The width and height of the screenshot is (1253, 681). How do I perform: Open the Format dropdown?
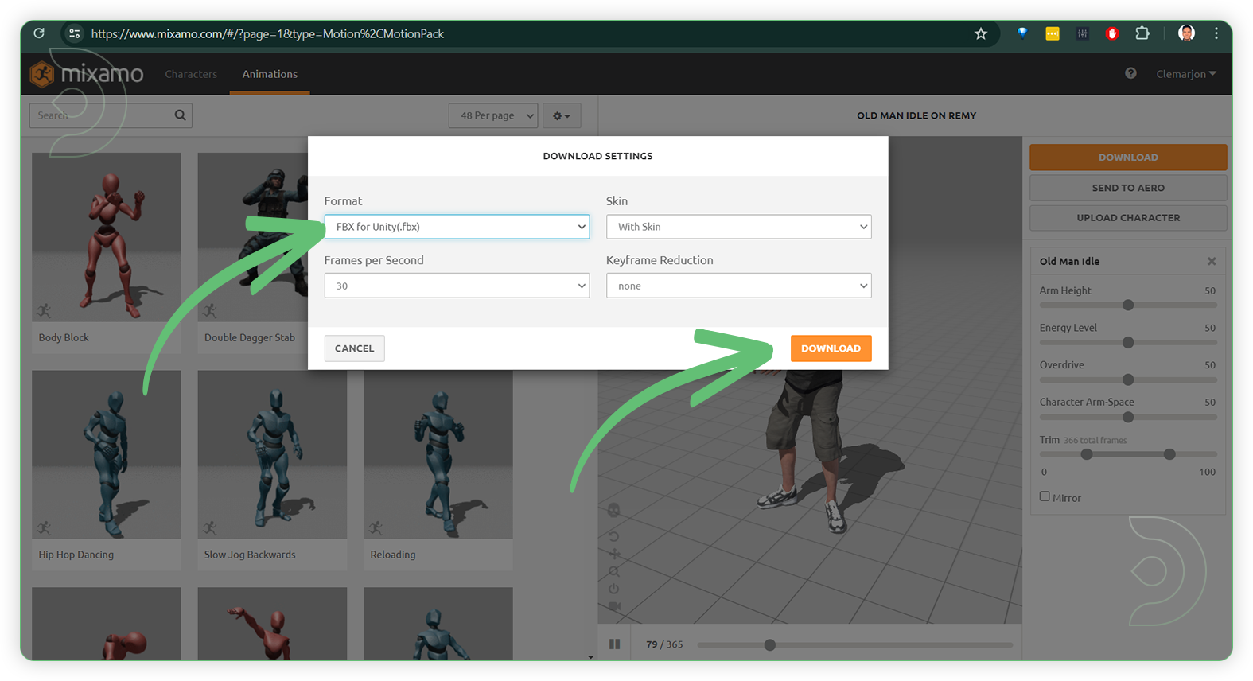click(x=457, y=227)
